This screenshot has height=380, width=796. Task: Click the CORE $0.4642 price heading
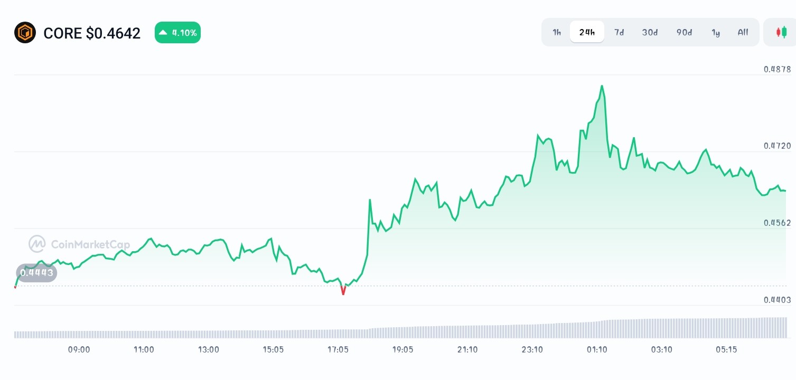(x=92, y=32)
